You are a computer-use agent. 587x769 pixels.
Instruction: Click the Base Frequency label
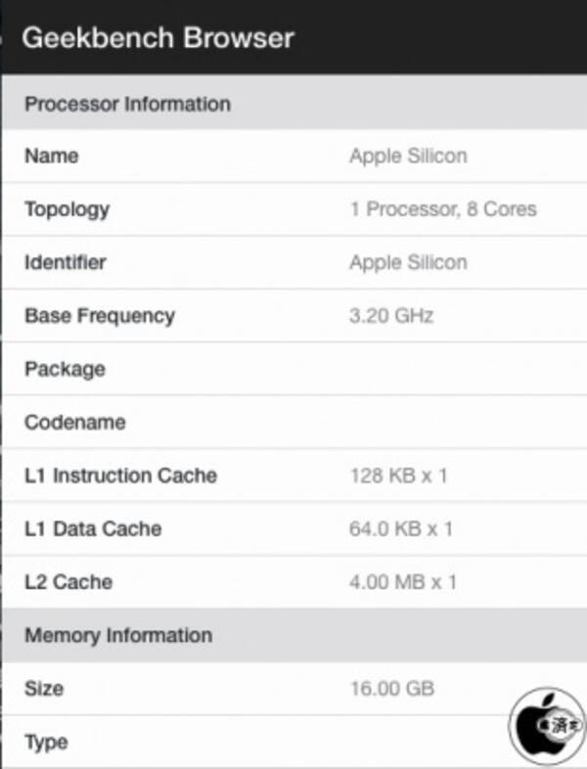(x=99, y=315)
